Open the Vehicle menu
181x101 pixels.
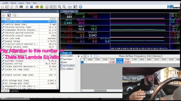point(13,3)
